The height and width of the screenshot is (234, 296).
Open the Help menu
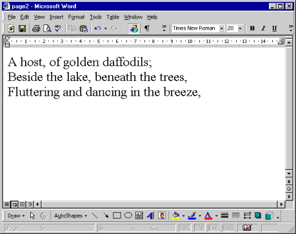tap(152, 17)
